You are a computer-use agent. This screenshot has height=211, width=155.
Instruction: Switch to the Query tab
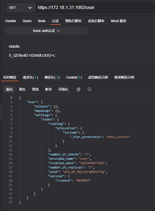(27, 21)
